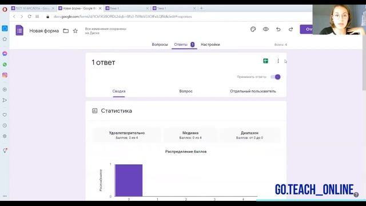Open settings gear in Opera sidebar

coord(5,136)
